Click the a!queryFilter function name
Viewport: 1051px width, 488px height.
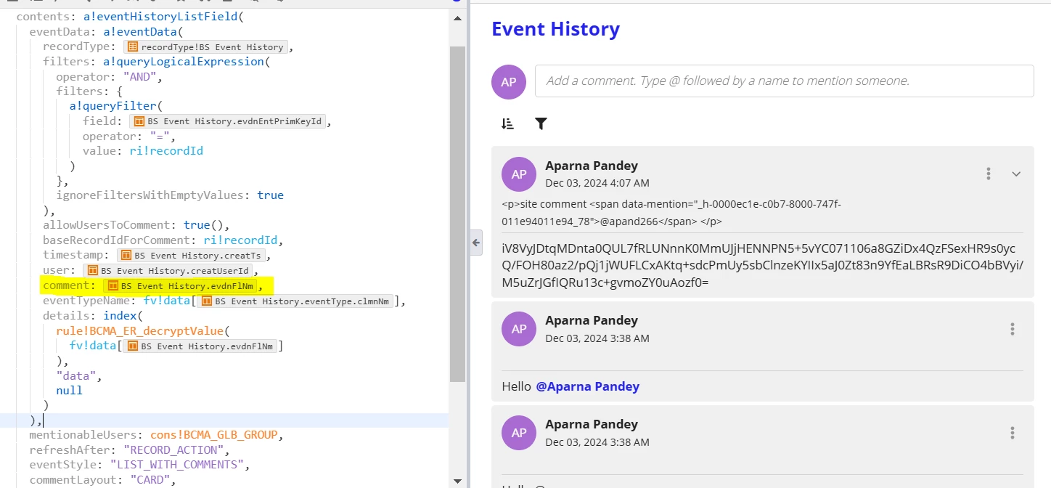[113, 106]
